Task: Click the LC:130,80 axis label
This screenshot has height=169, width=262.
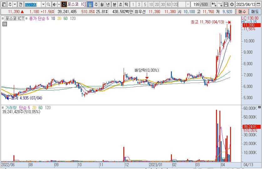Action: [x=250, y=18]
